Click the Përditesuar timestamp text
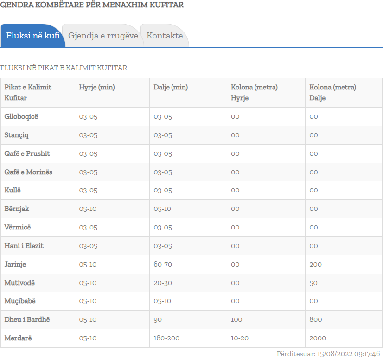 pos(328,354)
